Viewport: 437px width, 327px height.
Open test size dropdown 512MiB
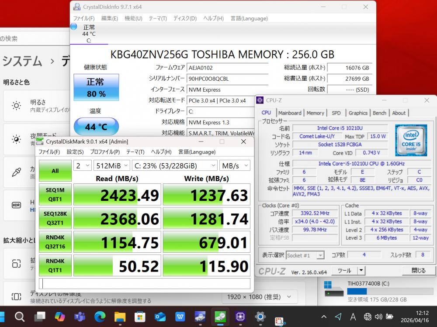[x=111, y=166]
